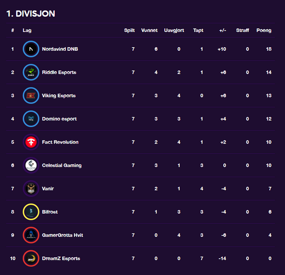Open the Riddle Esports logo icon
The image size is (285, 275).
(31, 72)
